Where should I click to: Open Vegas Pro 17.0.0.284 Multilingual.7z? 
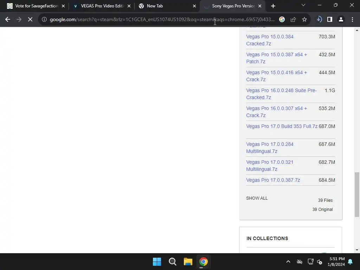coord(270,148)
